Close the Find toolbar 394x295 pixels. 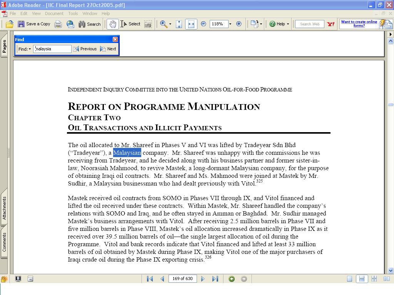point(115,40)
